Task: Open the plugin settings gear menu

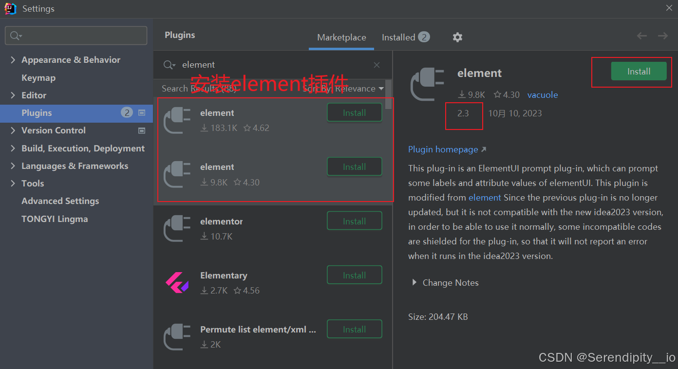Action: click(x=457, y=37)
